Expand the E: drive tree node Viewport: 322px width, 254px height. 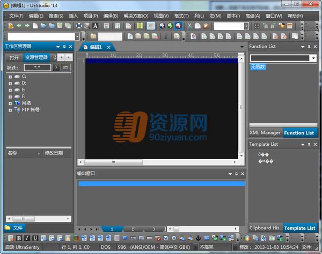(x=10, y=90)
